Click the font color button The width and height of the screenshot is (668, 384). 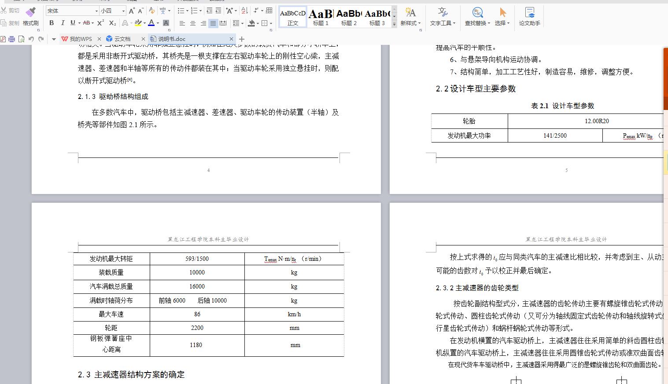(151, 23)
